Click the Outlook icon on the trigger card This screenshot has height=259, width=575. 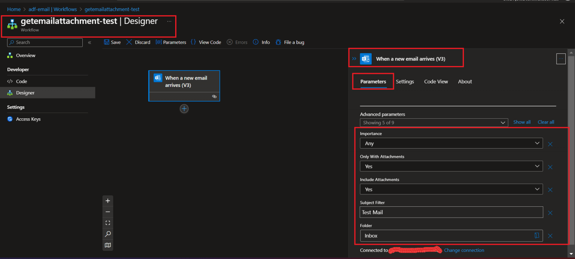[158, 78]
